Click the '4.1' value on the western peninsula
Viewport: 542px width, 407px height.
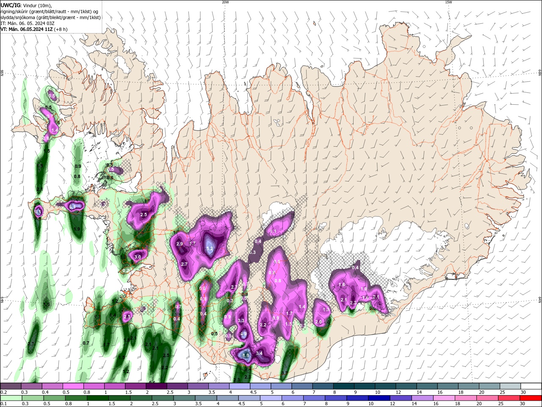click(x=72, y=207)
